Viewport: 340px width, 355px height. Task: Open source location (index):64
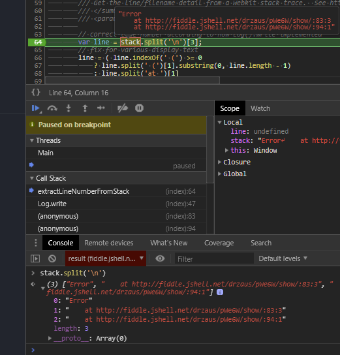pyautogui.click(x=180, y=191)
